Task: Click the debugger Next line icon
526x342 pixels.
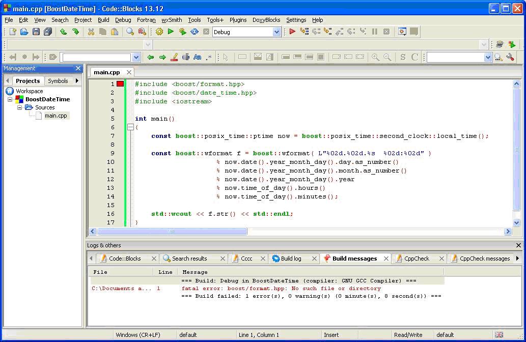Action: point(316,32)
